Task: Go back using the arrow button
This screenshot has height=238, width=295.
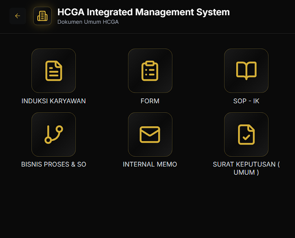Action: tap(18, 16)
